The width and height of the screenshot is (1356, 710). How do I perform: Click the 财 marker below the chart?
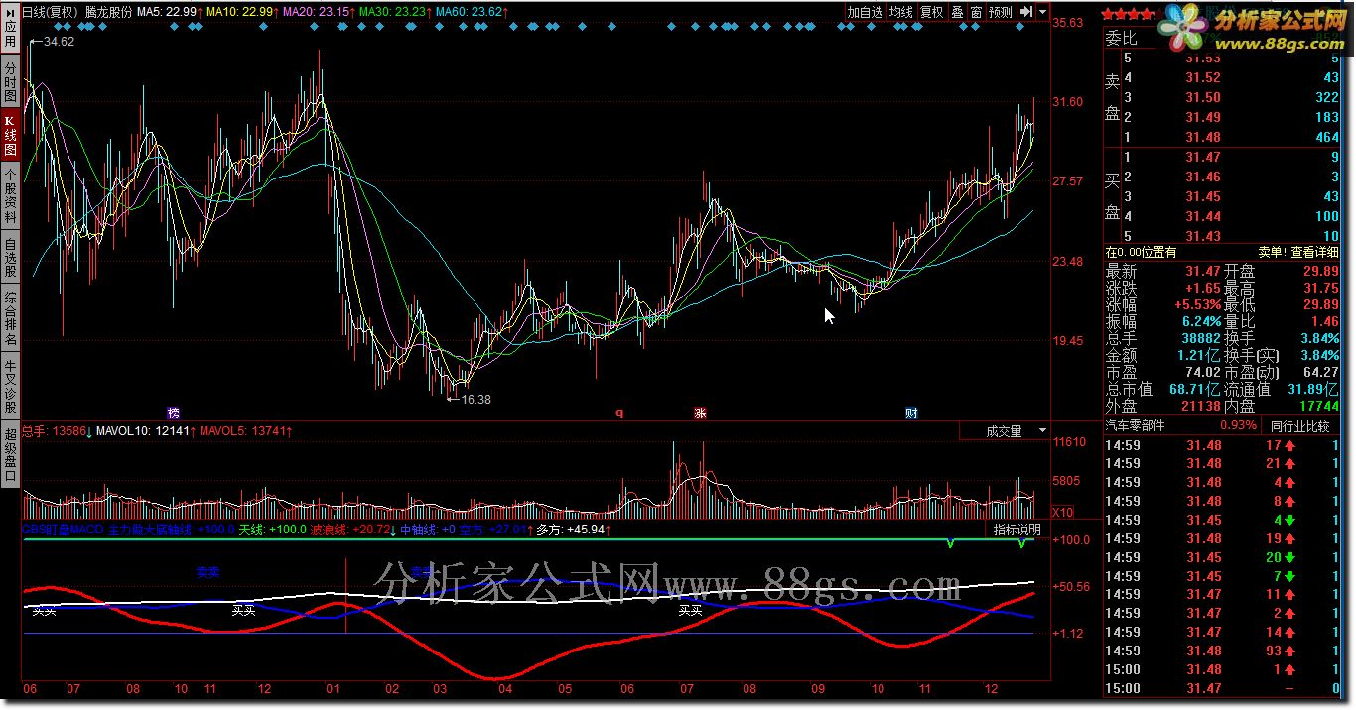tap(911, 412)
